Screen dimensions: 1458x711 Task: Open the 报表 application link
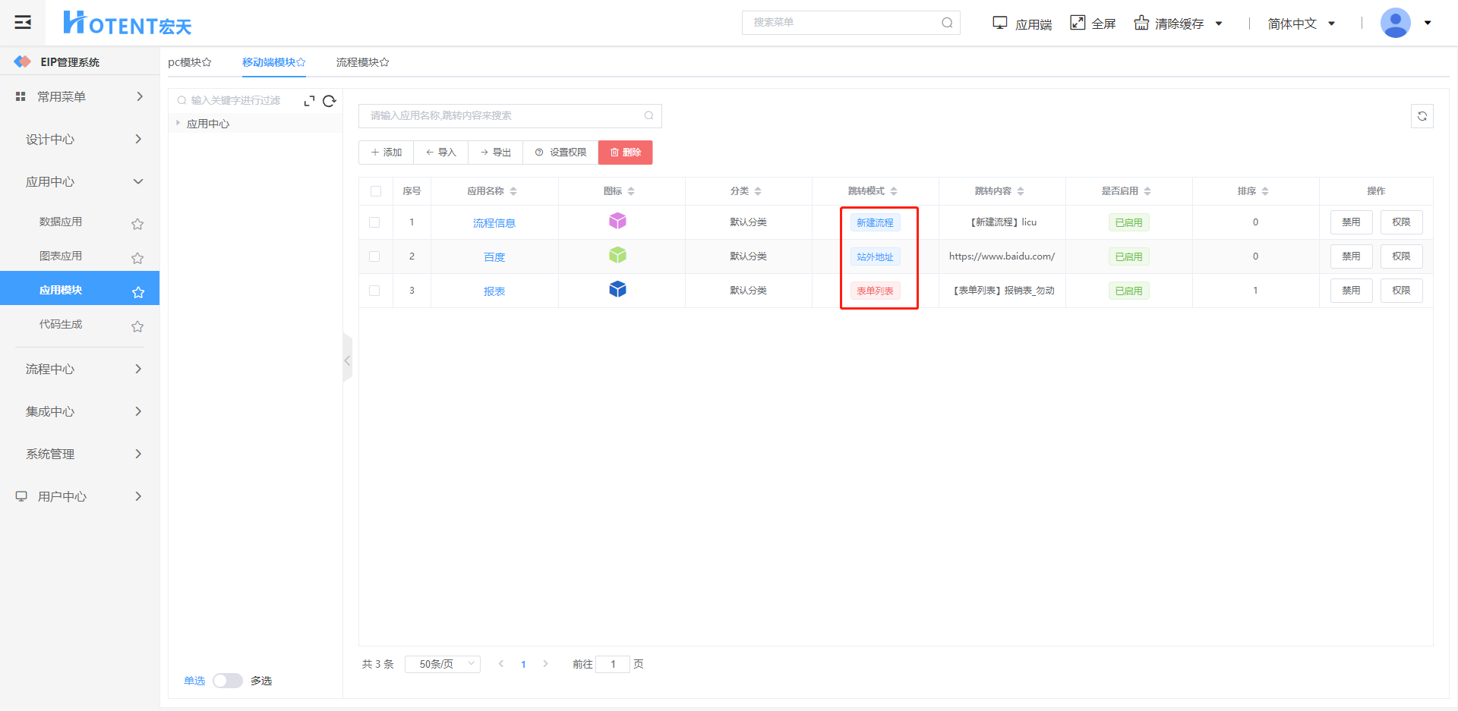click(494, 291)
